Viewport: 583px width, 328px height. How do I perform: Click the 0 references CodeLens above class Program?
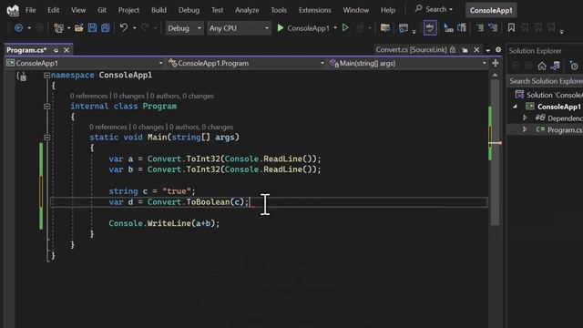pyautogui.click(x=88, y=96)
